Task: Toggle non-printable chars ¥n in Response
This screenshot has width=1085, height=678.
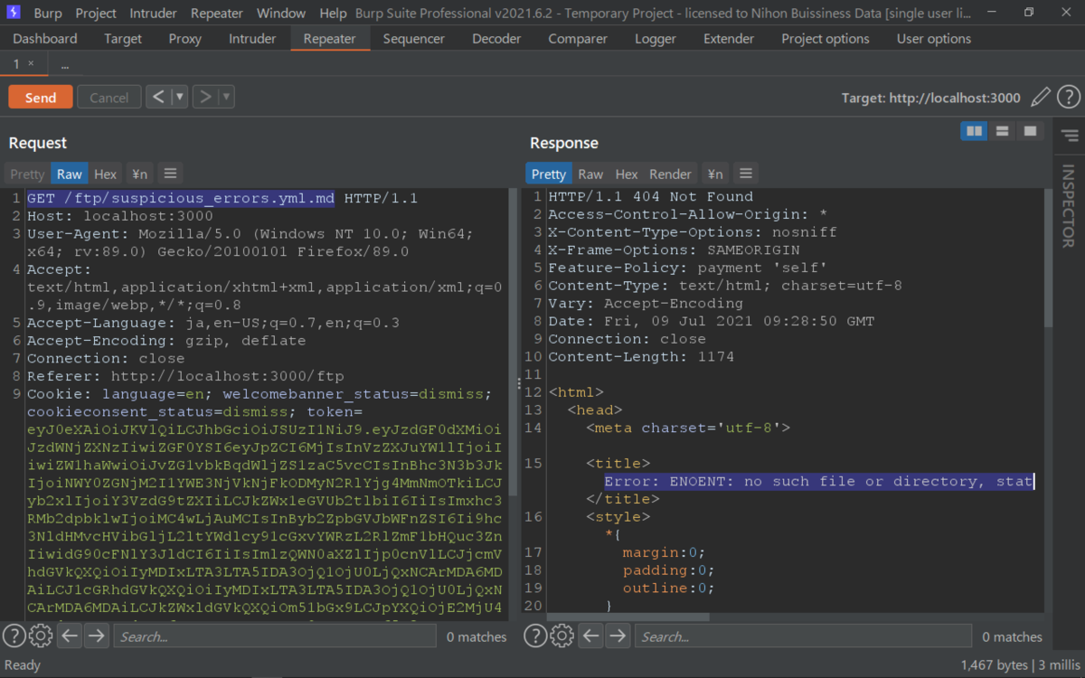Action: click(714, 174)
